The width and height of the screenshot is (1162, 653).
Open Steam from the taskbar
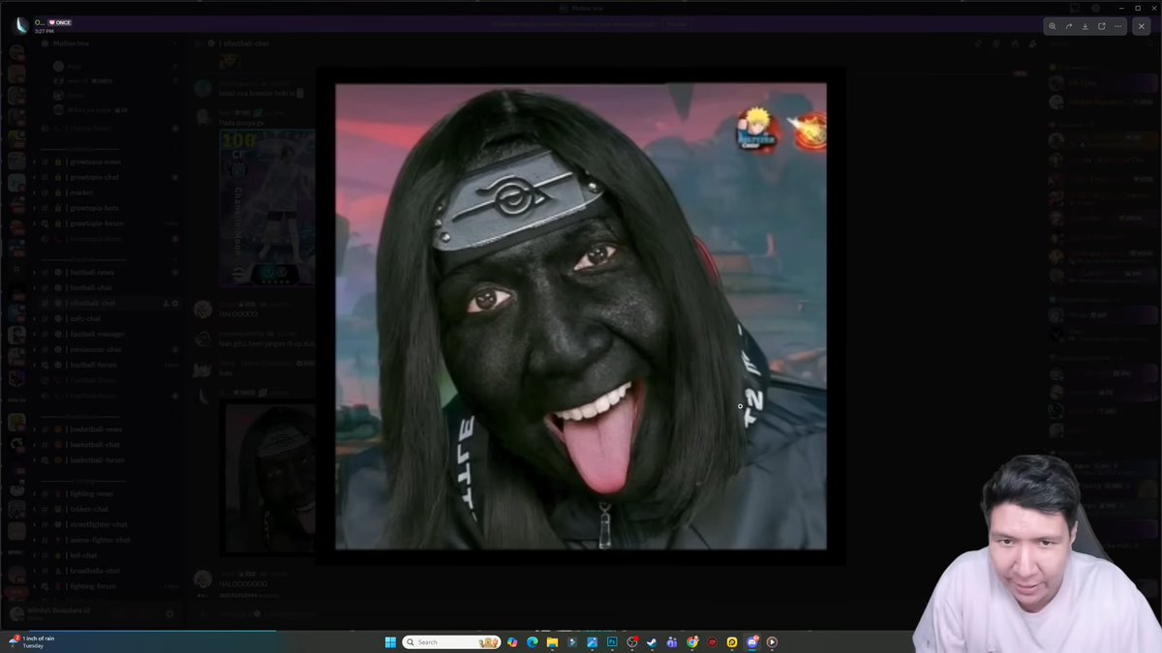pos(652,641)
